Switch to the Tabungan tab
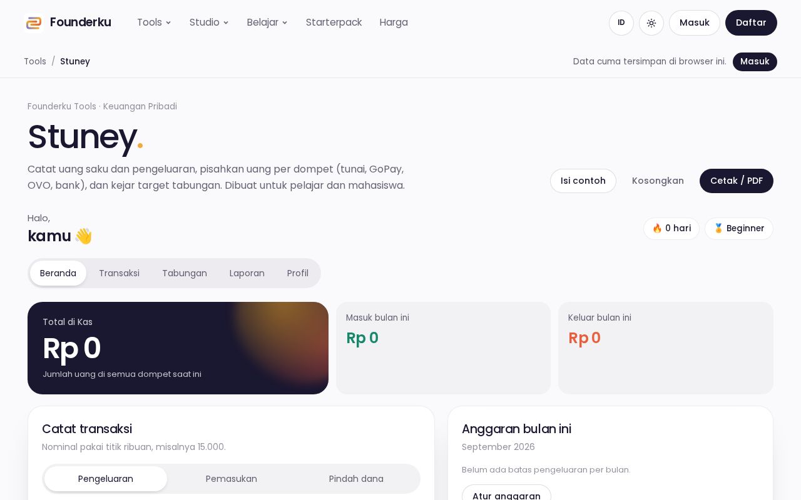The image size is (801, 500). (185, 273)
